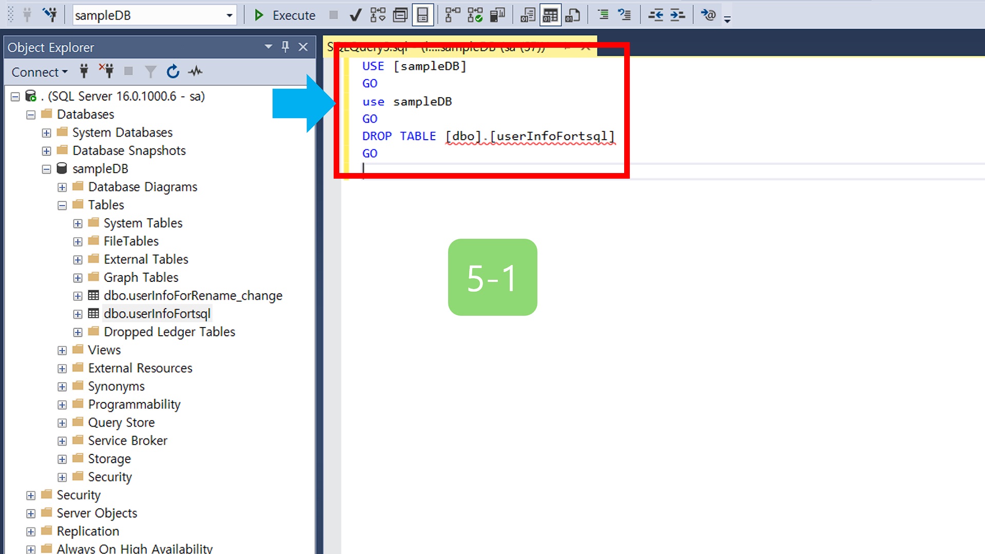Collapse the sampleDB database node
This screenshot has width=985, height=554.
point(46,169)
